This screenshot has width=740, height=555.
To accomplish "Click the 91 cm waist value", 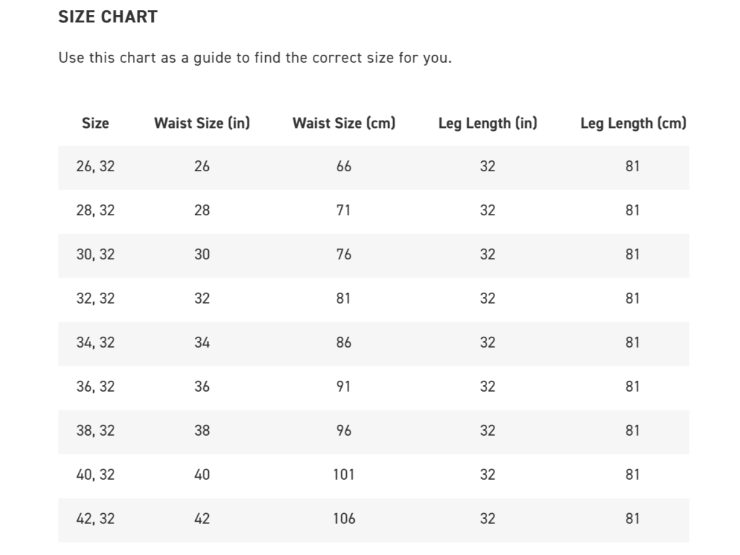I will (344, 387).
